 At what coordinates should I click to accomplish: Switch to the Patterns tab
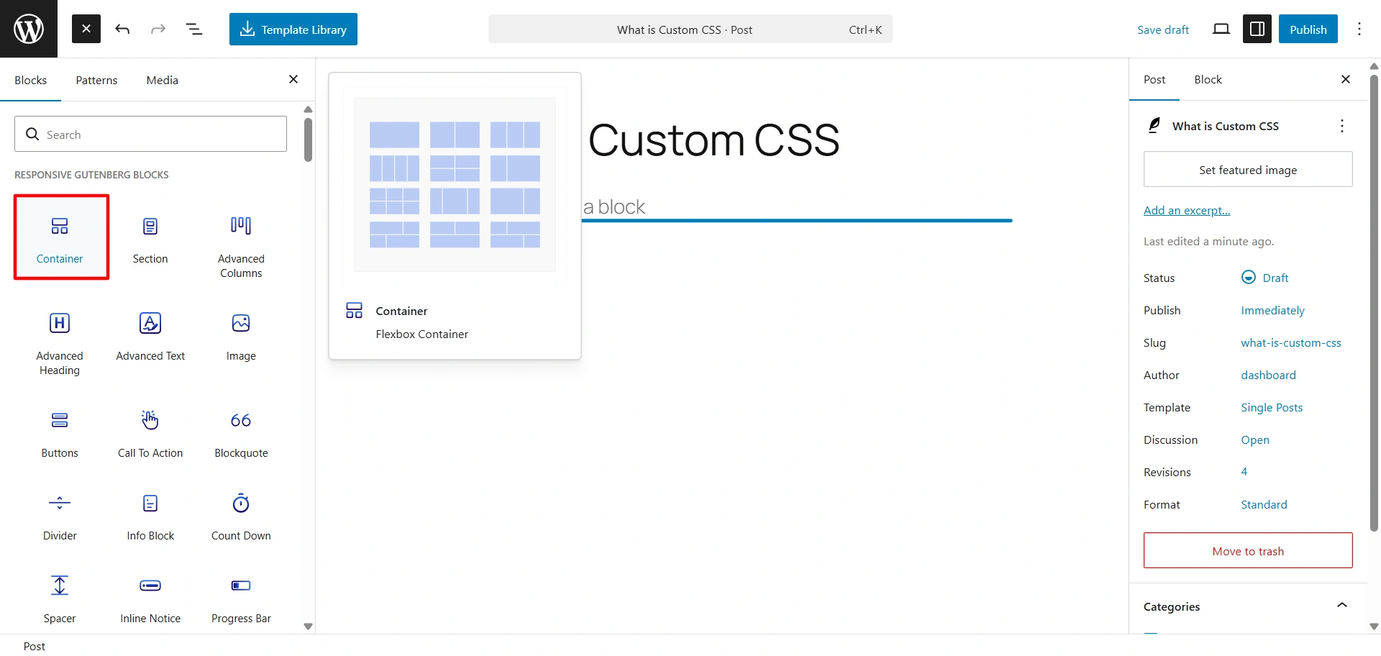[x=96, y=80]
